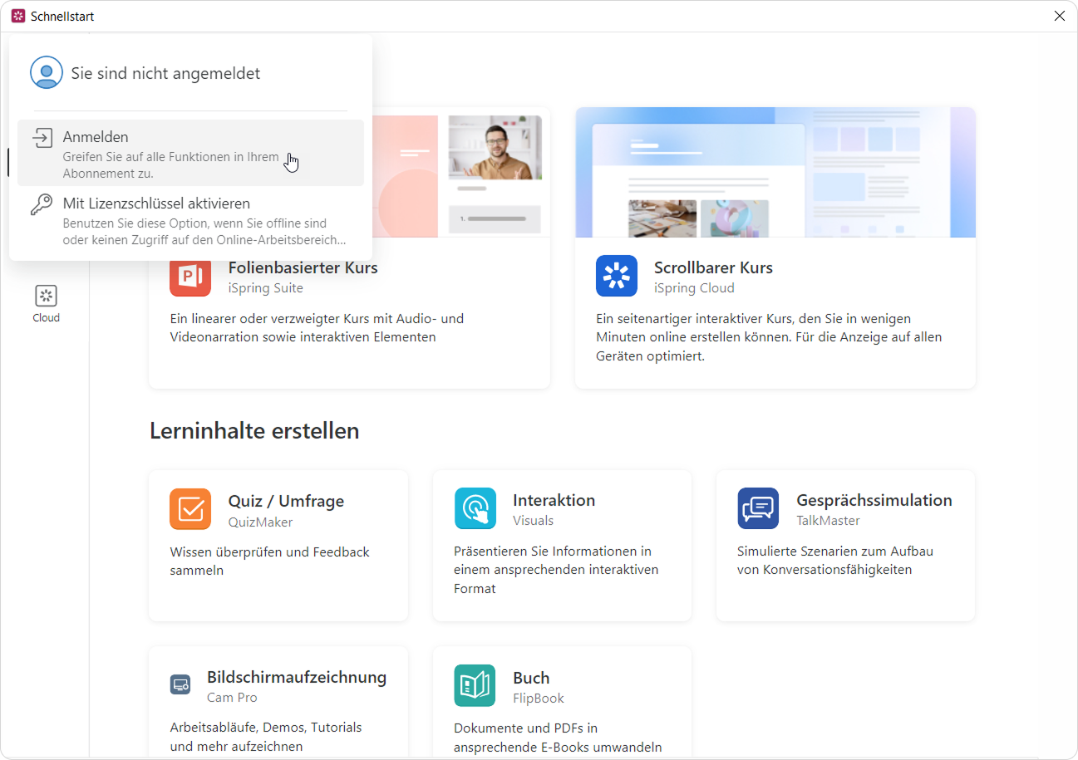
Task: Click the PowerPoint icon of Folienbasierter Kurs
Action: (190, 276)
